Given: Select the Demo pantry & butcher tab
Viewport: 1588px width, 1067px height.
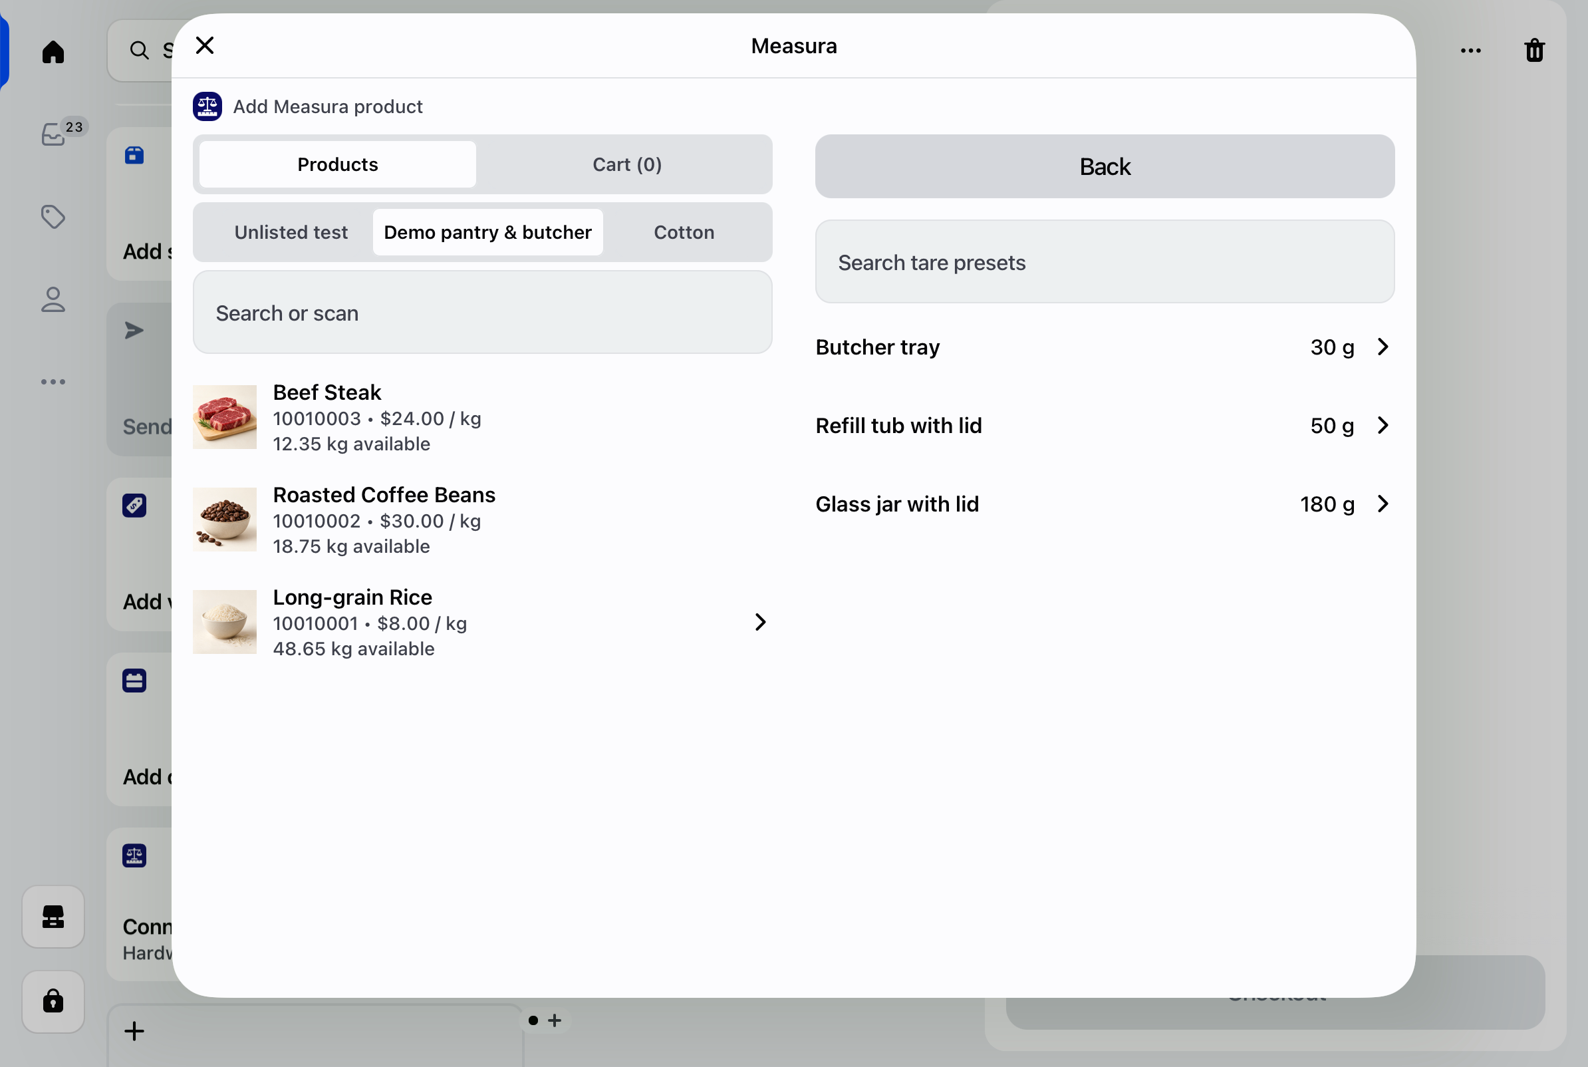Looking at the screenshot, I should pyautogui.click(x=487, y=232).
